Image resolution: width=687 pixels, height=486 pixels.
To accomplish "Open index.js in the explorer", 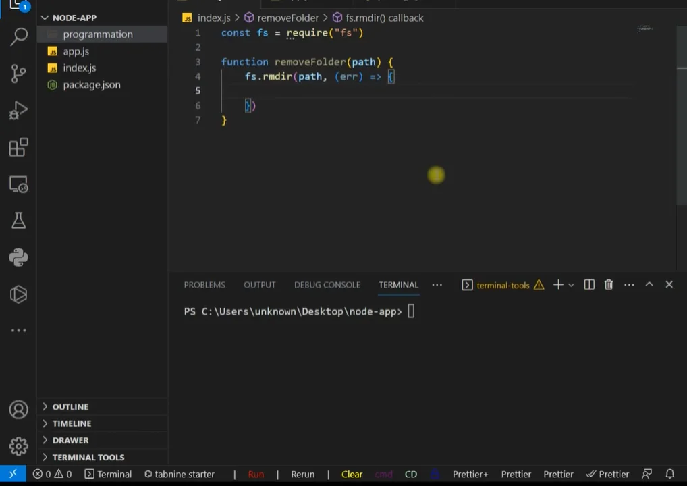I will coord(102,68).
